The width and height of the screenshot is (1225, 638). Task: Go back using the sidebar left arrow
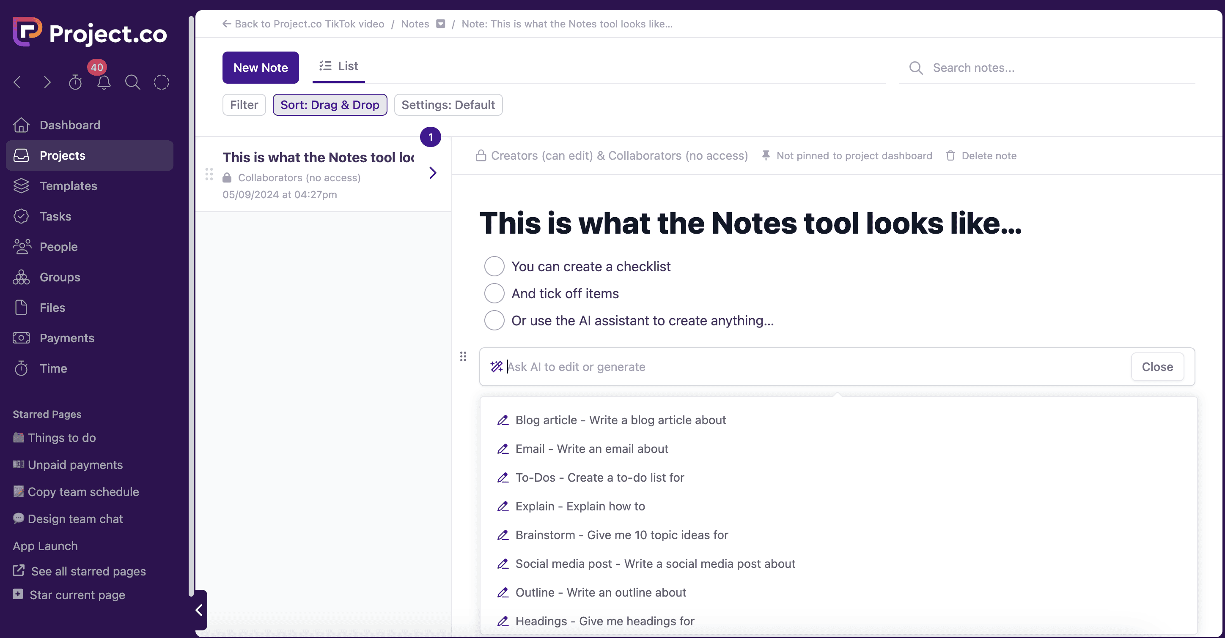tap(18, 82)
